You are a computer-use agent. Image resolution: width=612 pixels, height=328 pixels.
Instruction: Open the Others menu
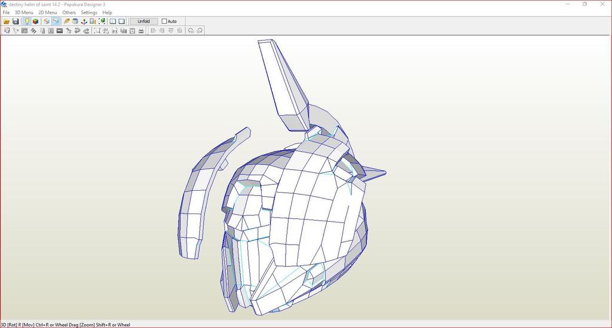click(x=69, y=13)
